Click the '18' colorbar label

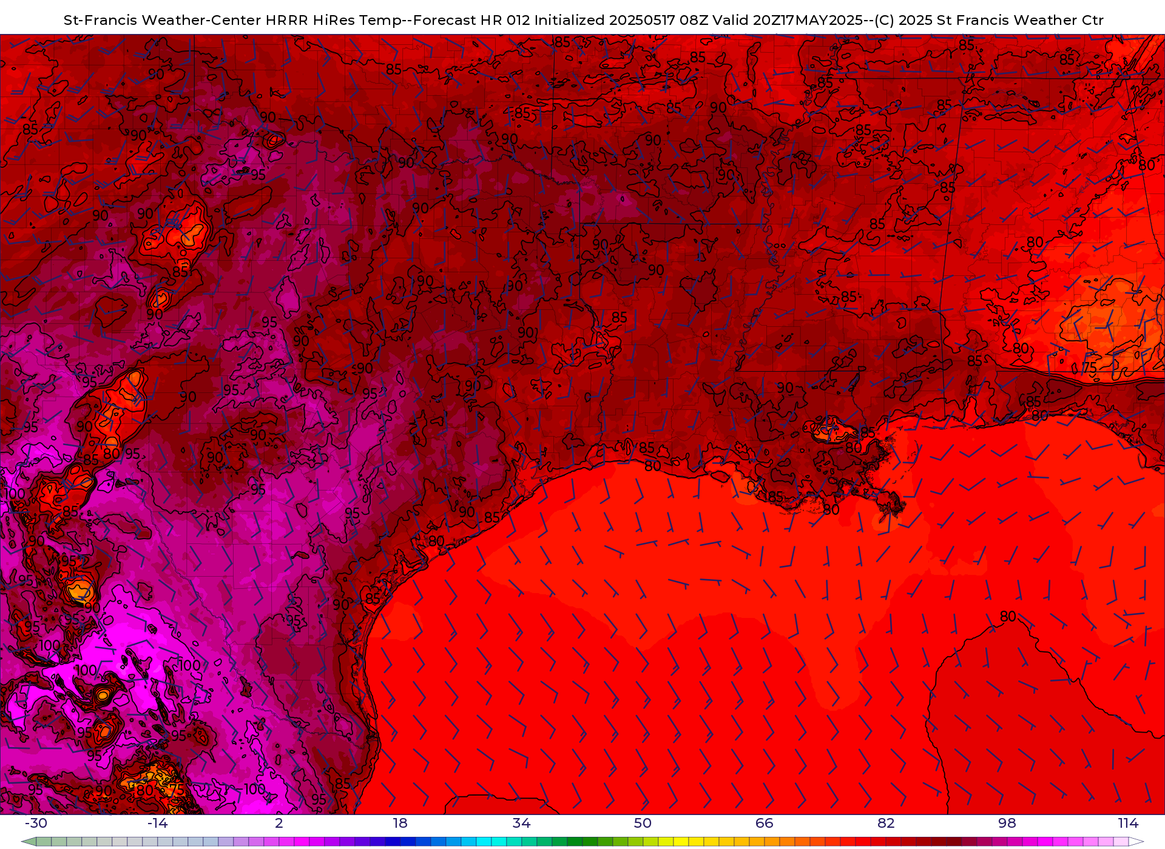(x=400, y=823)
